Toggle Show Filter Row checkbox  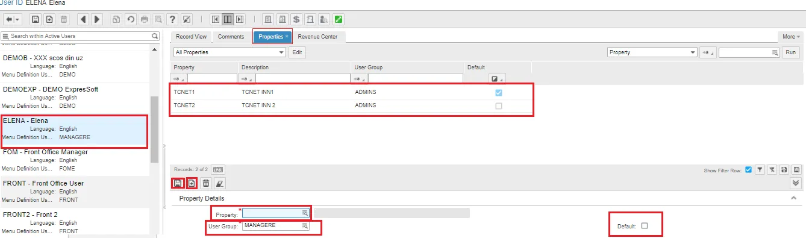(748, 170)
